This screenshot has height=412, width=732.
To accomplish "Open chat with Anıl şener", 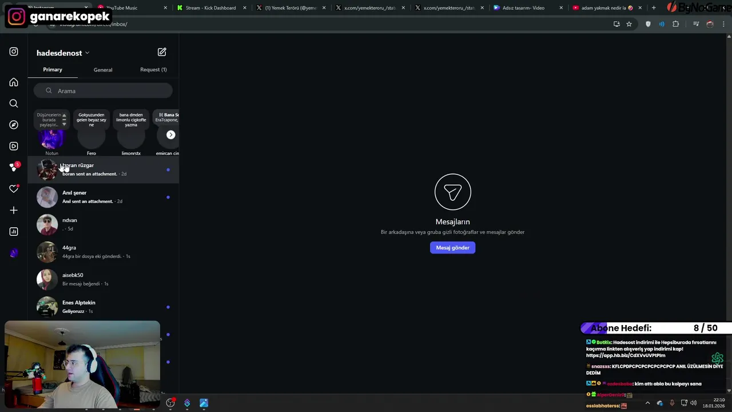I will click(103, 197).
